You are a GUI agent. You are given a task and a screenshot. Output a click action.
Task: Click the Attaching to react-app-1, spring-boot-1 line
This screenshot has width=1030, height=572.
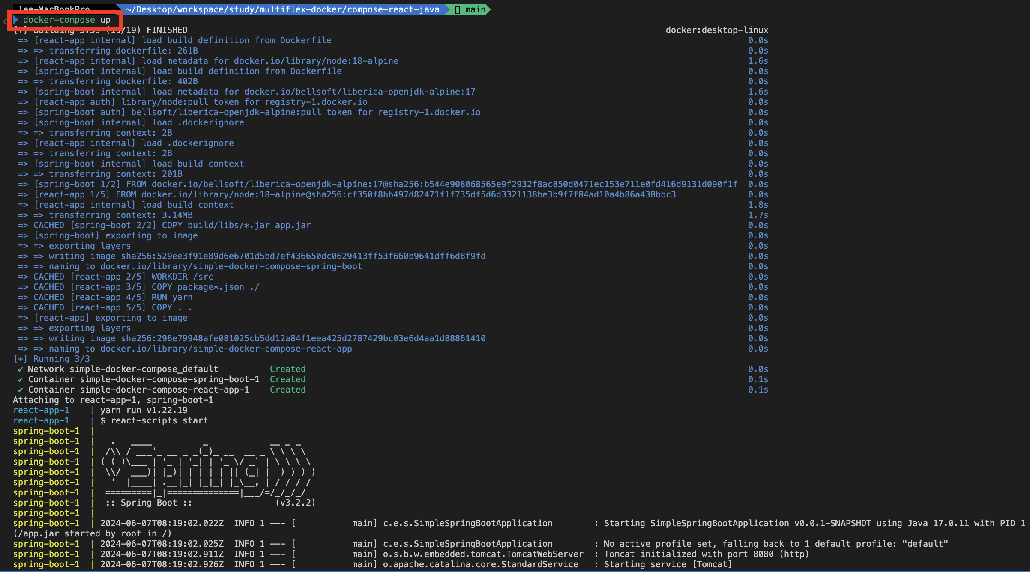pos(113,400)
